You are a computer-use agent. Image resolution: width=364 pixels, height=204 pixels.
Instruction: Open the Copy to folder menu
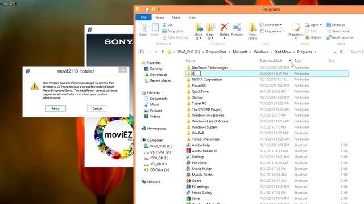coord(210,32)
